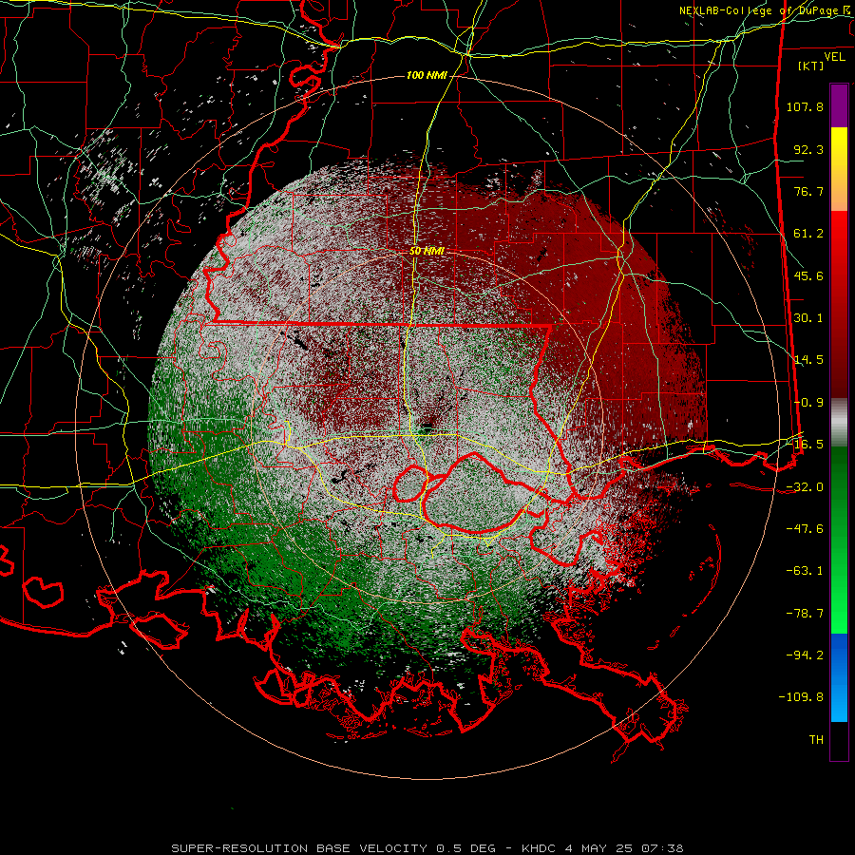
Task: Click the NEXLAB-College of DuPage header text
Action: tap(767, 10)
